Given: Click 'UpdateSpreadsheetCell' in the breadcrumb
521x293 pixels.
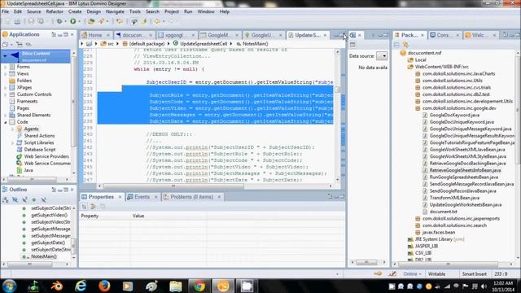Looking at the screenshot, I should [204, 44].
